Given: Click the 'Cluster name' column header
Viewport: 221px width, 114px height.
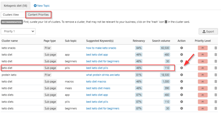Looking at the screenshot, I should (10, 41).
